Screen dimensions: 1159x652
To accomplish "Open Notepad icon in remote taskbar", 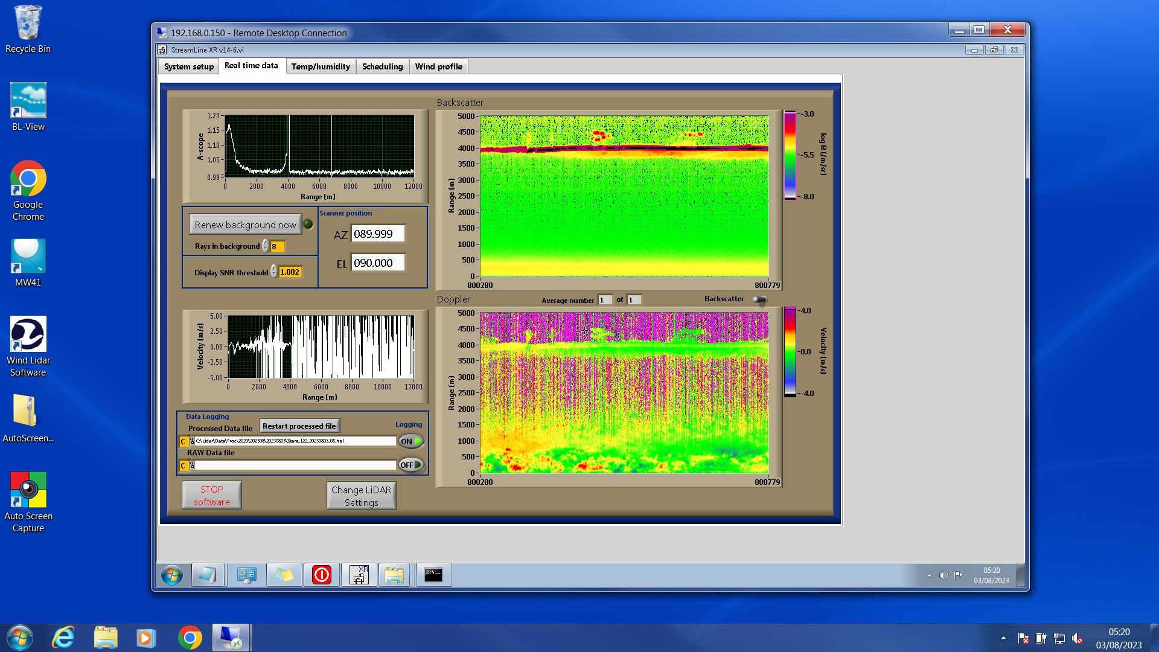I will click(x=207, y=575).
